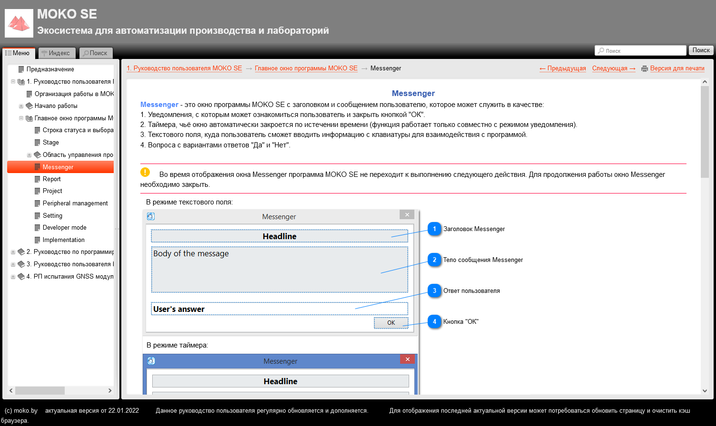Open the Report page in tree
Image resolution: width=716 pixels, height=426 pixels.
click(52, 179)
